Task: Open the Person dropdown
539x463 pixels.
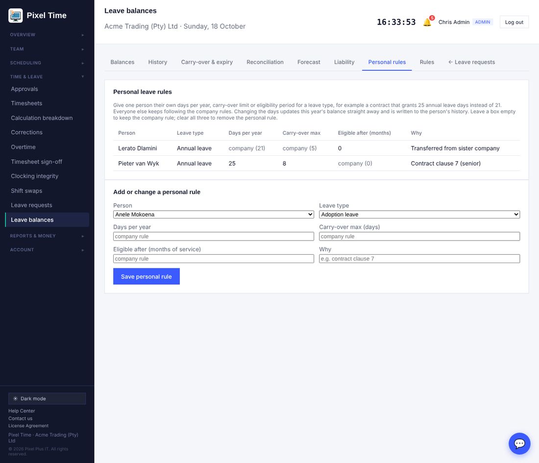Action: click(x=214, y=215)
